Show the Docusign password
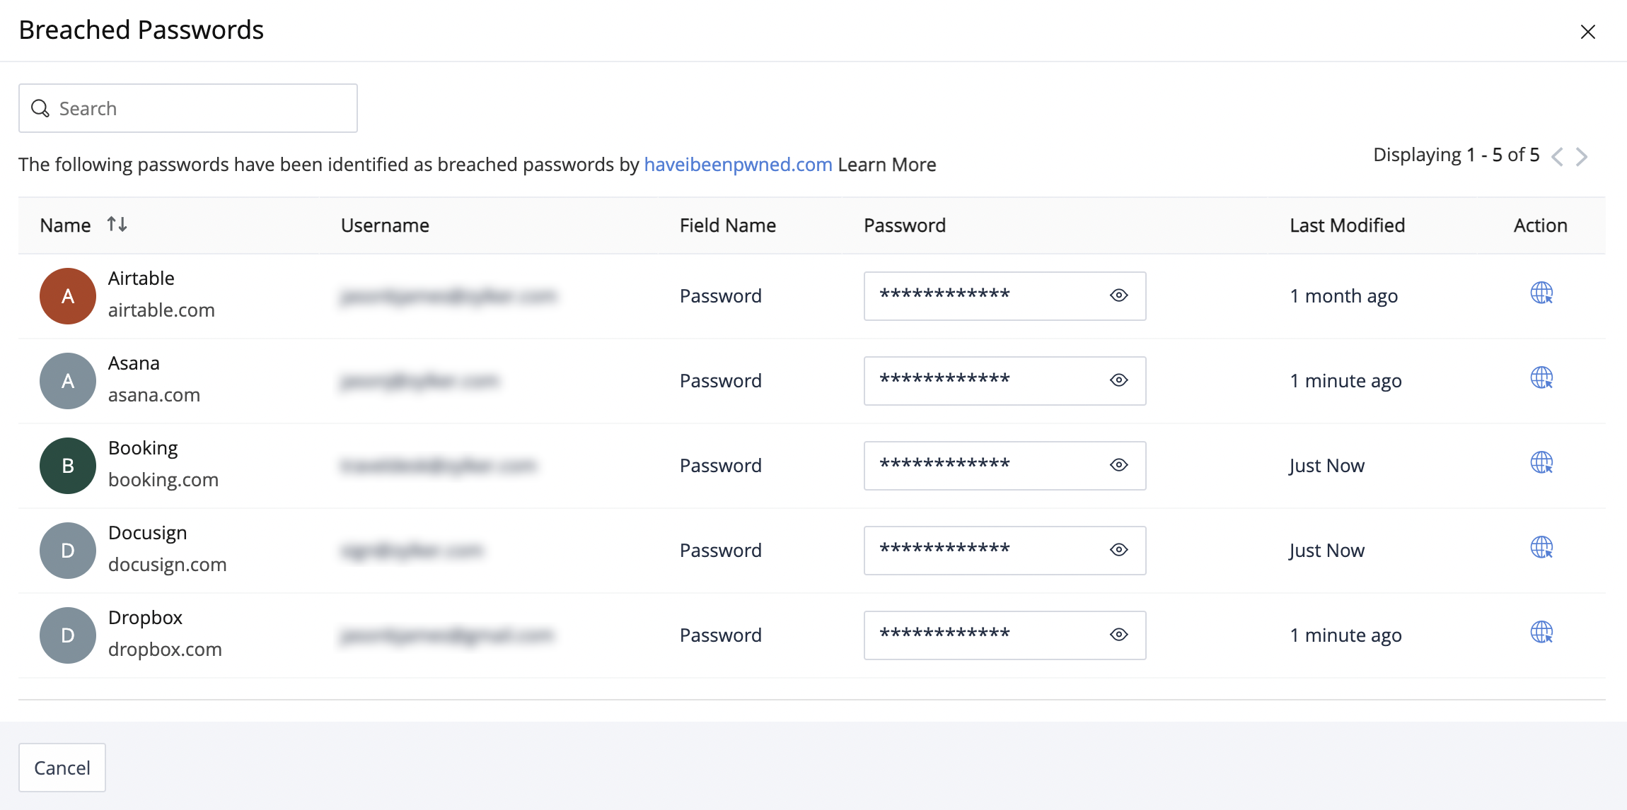The height and width of the screenshot is (810, 1627). 1118,550
